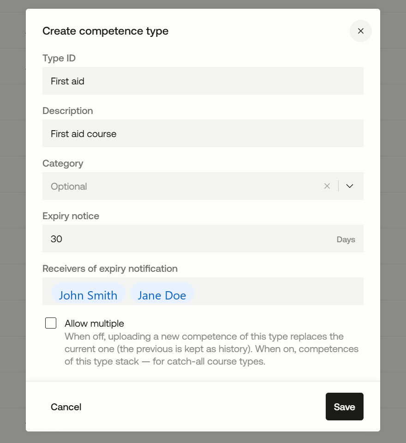The height and width of the screenshot is (443, 406).
Task: Cancel creating the competence type
Action: pos(66,407)
